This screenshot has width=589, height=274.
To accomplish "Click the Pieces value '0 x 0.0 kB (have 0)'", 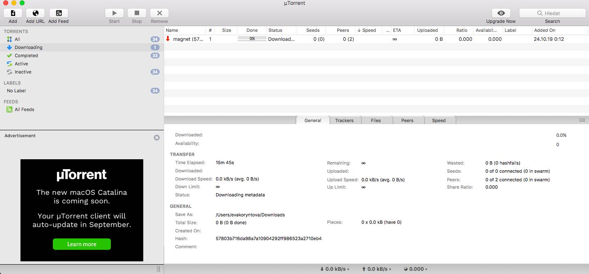I will 381,222.
